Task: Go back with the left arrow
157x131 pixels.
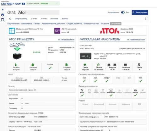Action: coord(10,19)
